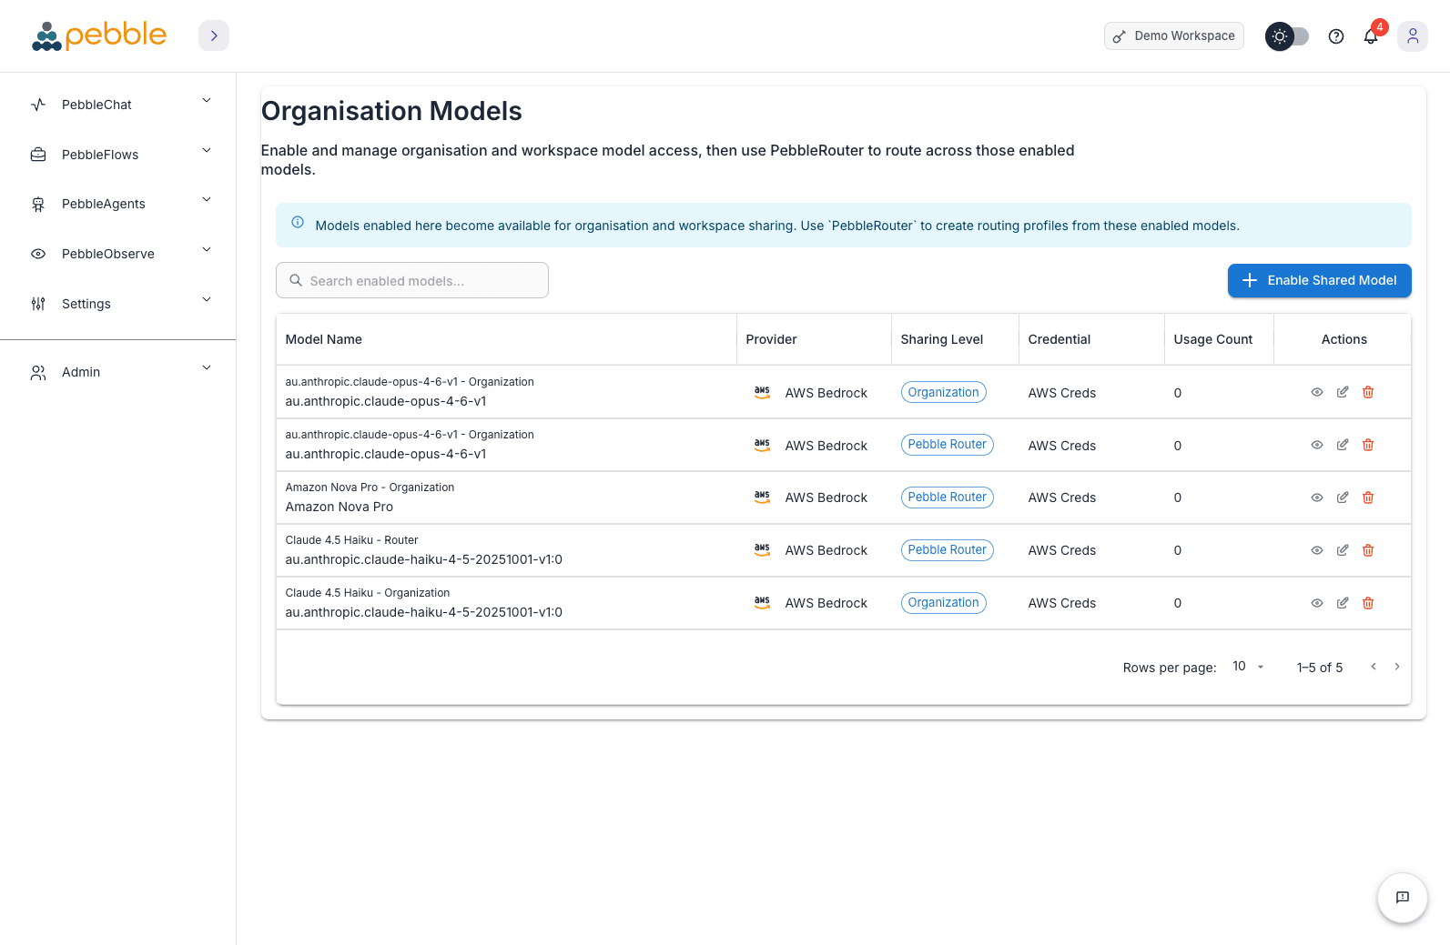
Task: Click the PebbleFlows briefcase icon
Action: click(x=38, y=155)
